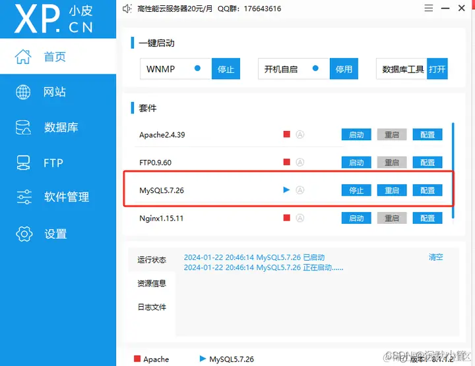Start Apache2.4.39 with 启动
Viewport: 475px width, 366px height.
coord(356,134)
